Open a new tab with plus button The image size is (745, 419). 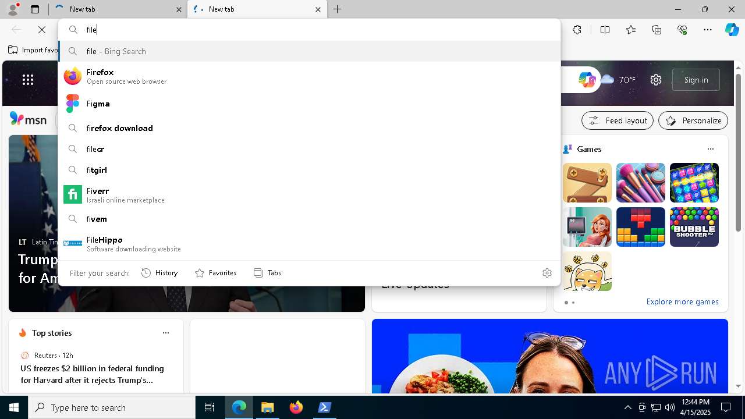(338, 9)
